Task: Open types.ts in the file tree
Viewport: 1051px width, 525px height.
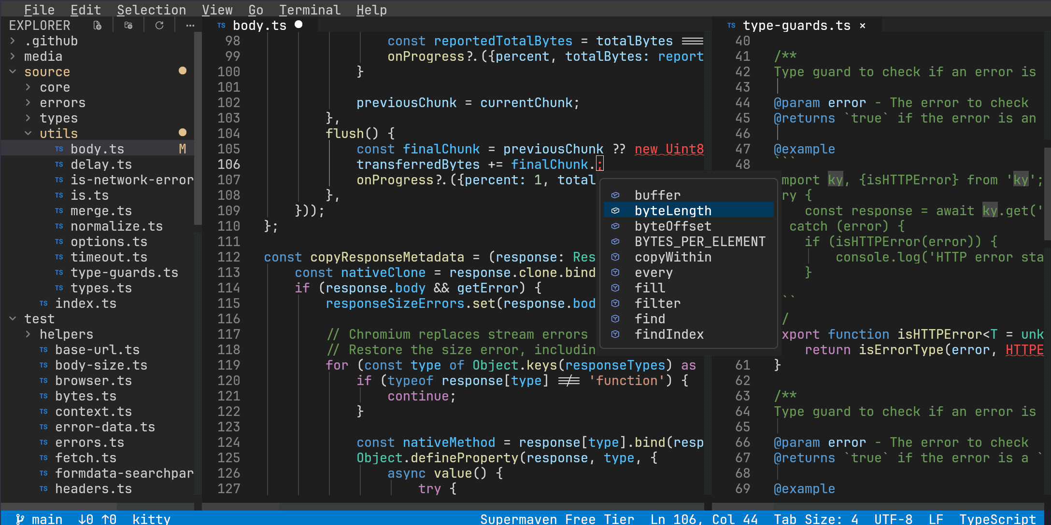Action: (x=97, y=288)
